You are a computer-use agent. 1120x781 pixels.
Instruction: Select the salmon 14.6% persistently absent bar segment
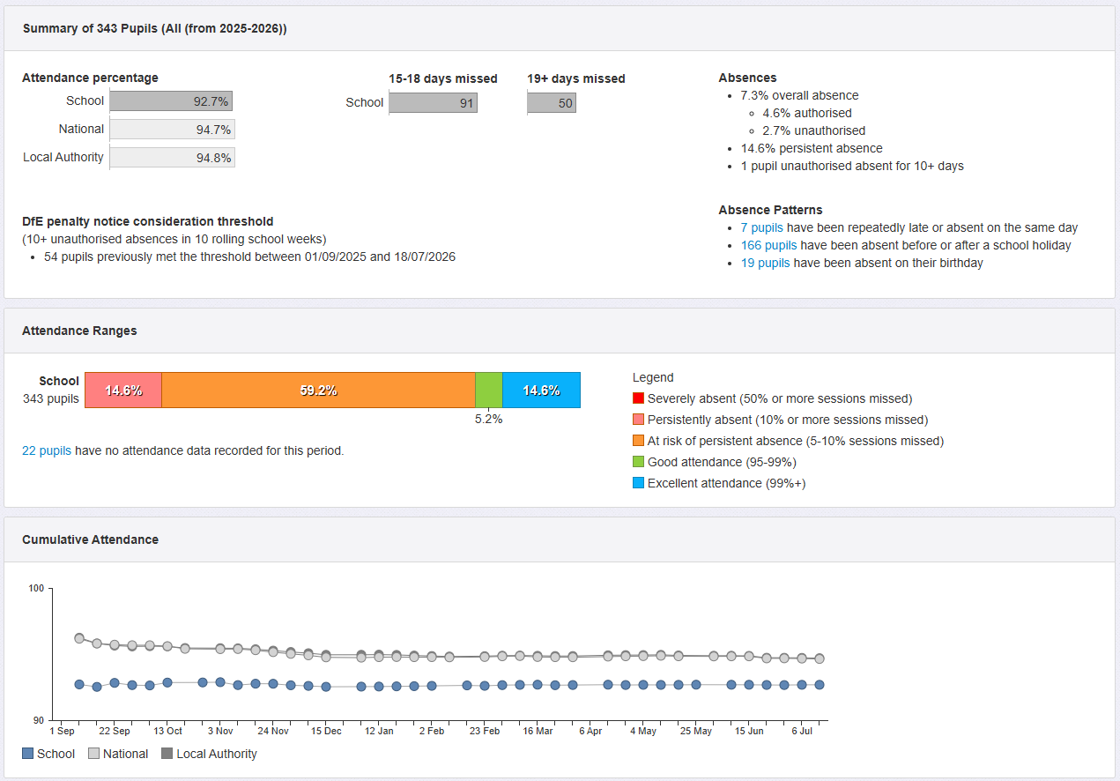(x=123, y=390)
